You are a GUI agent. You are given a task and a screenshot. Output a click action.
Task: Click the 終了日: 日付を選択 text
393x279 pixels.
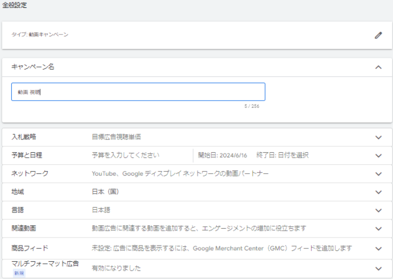pyautogui.click(x=282, y=155)
